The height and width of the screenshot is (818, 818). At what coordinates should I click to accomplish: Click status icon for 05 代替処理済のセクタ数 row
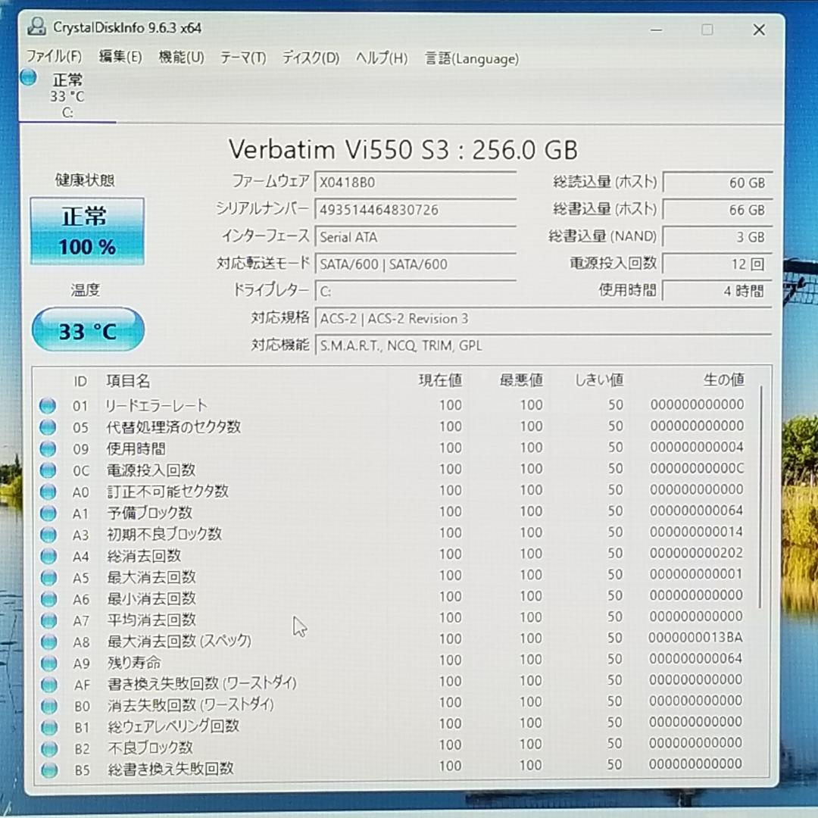(x=48, y=427)
